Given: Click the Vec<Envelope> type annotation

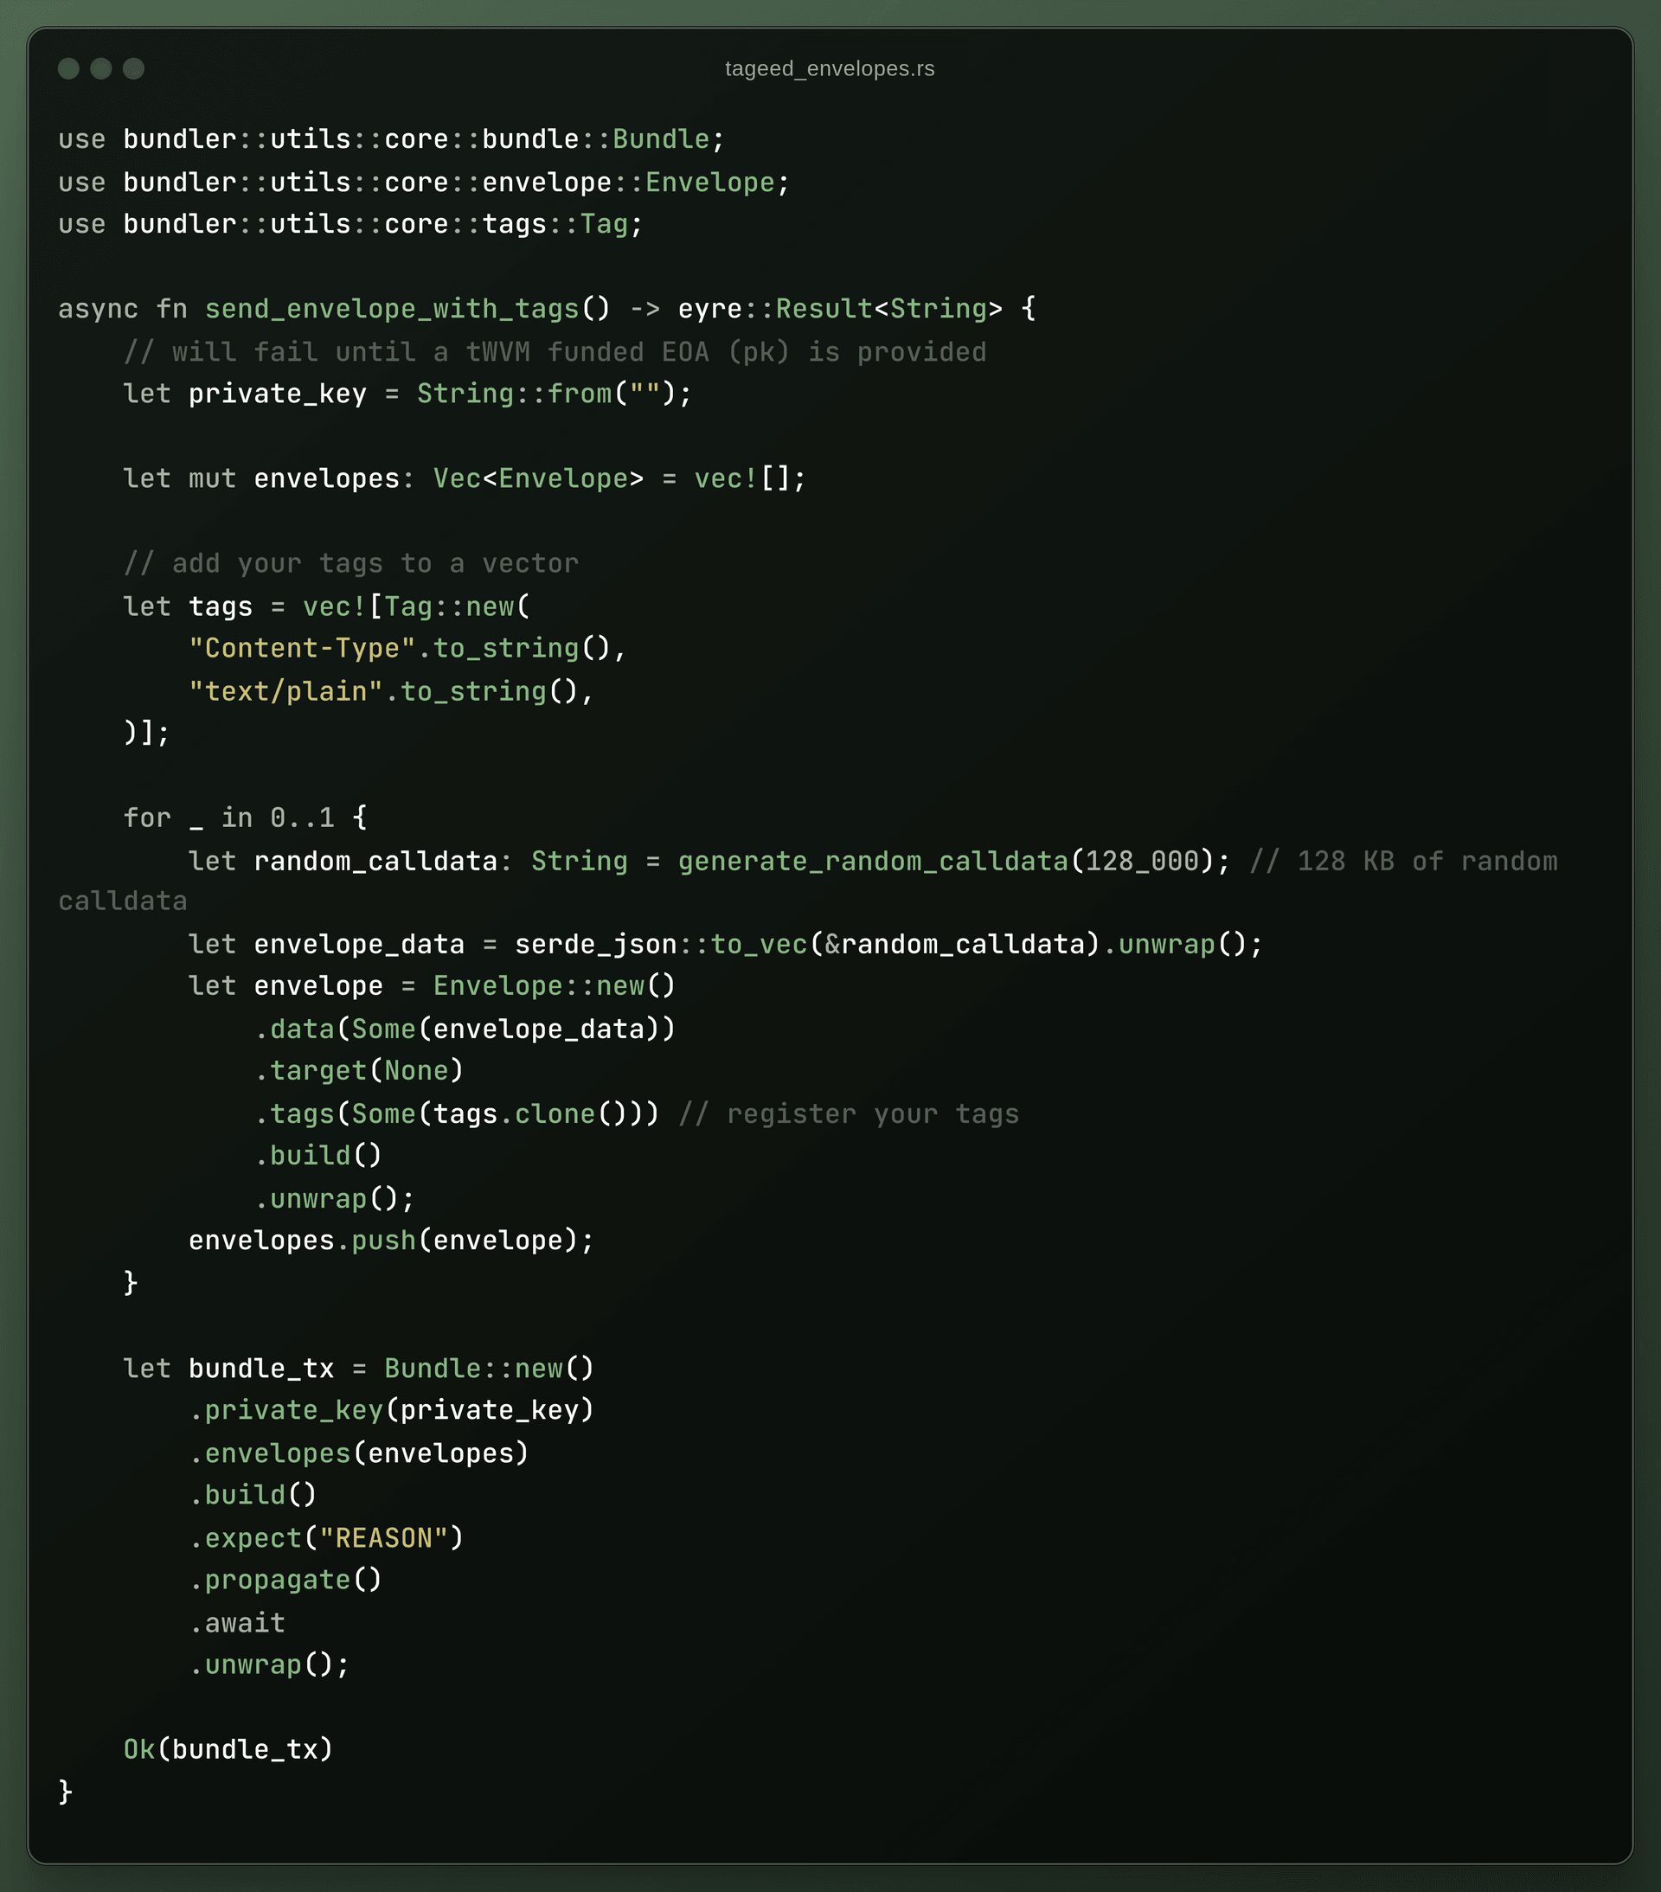Looking at the screenshot, I should (539, 478).
